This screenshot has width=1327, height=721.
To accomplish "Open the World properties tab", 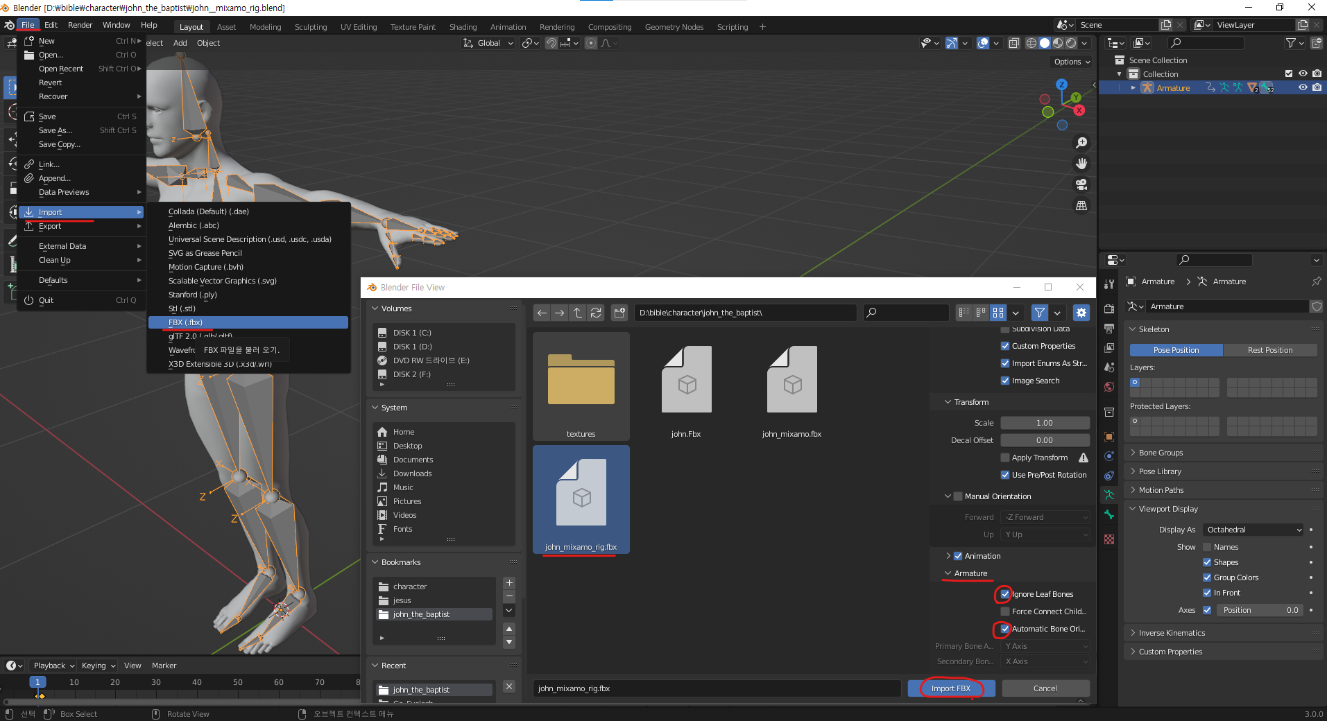I will [1109, 387].
